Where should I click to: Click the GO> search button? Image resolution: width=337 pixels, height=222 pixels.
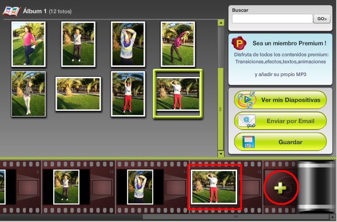pyautogui.click(x=322, y=19)
